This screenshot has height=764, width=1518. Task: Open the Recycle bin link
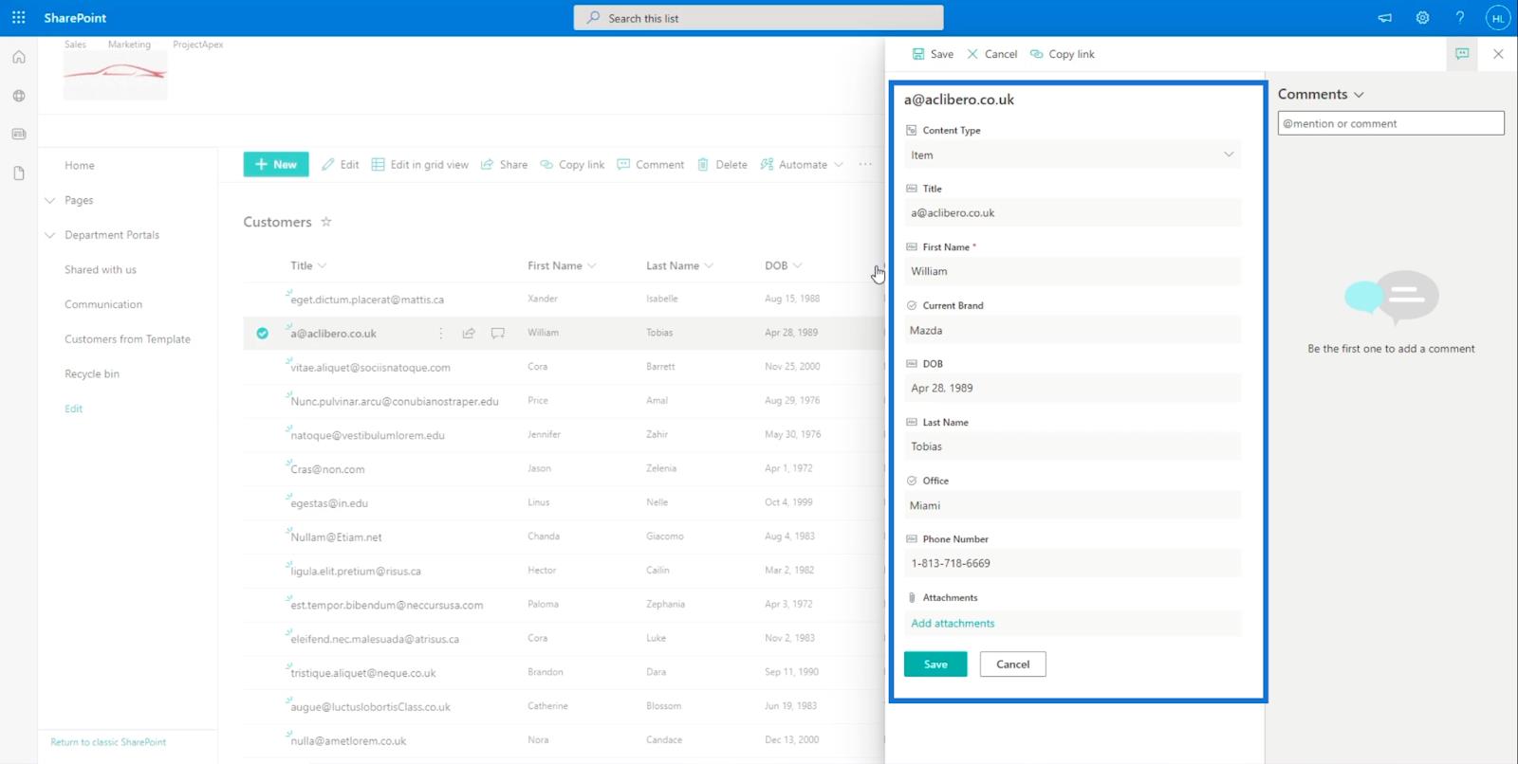pyautogui.click(x=92, y=373)
